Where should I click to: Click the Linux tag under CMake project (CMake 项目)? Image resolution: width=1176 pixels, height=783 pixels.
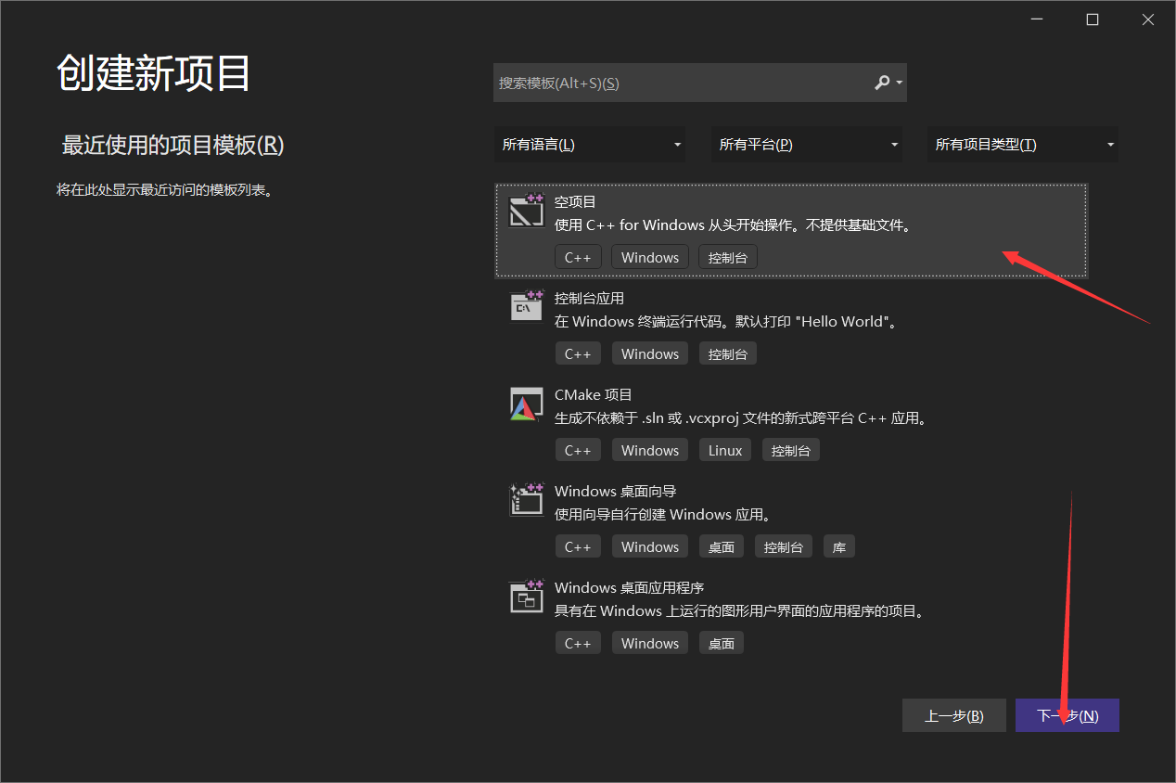(x=725, y=450)
